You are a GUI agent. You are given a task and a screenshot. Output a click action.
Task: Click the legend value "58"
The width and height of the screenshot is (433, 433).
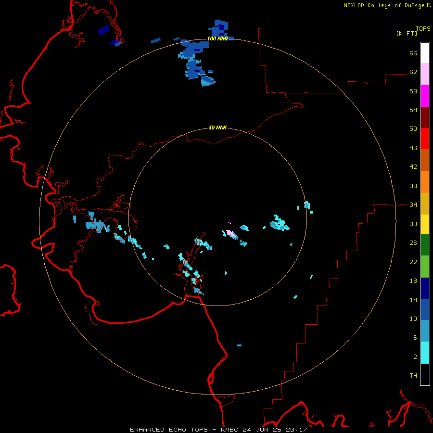tap(413, 91)
